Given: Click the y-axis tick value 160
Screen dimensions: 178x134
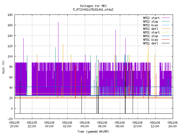Looking at the screenshot, I should pos(10,25).
